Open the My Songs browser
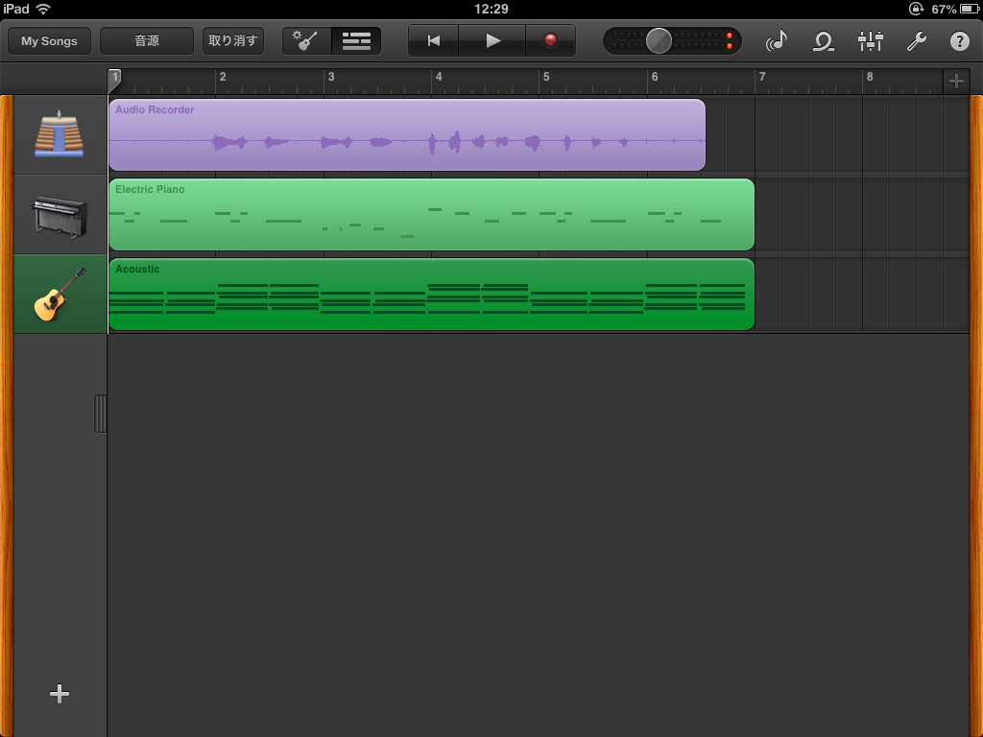Screen dimensions: 983x737 (50, 41)
